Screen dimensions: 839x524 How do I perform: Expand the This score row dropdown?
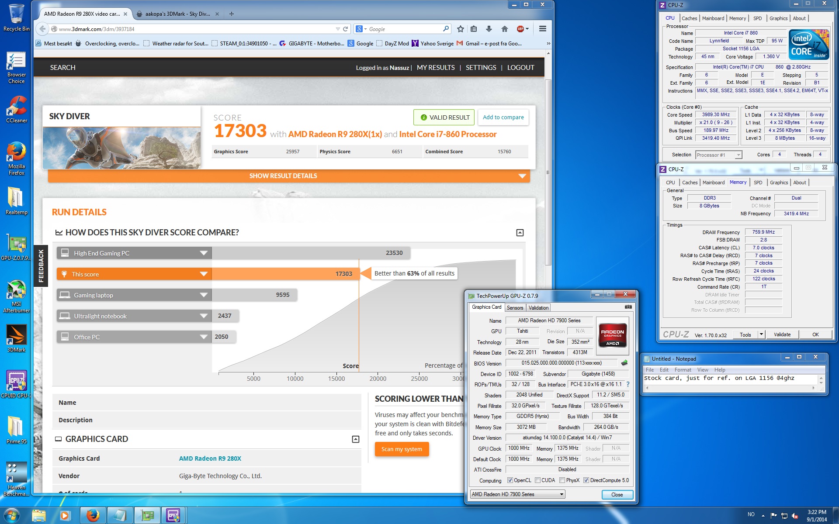[x=204, y=274]
